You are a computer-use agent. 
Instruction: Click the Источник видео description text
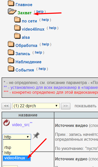(71, 126)
